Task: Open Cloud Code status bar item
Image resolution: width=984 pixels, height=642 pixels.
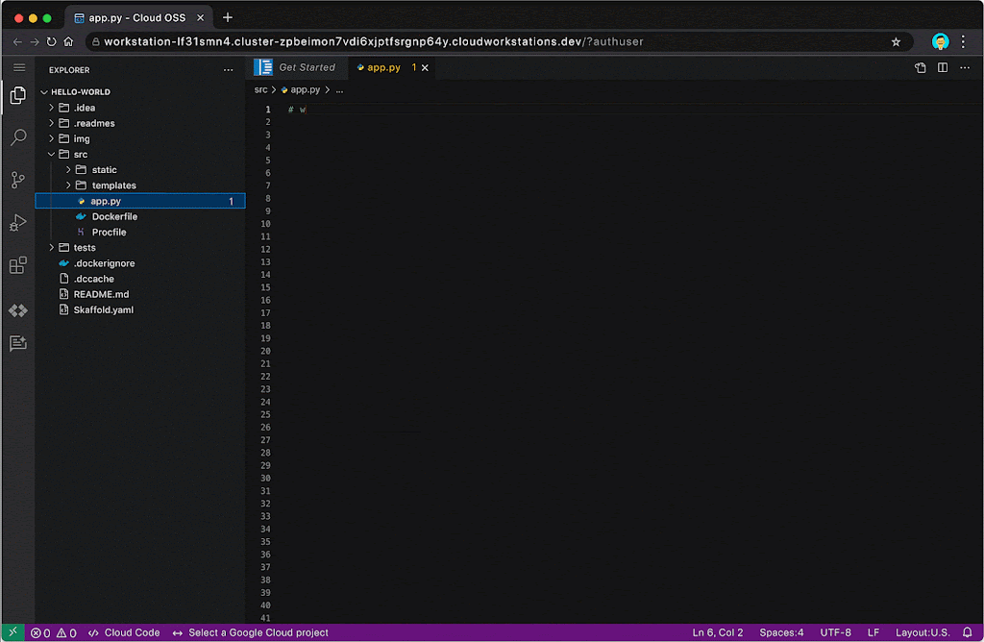Action: pyautogui.click(x=124, y=633)
